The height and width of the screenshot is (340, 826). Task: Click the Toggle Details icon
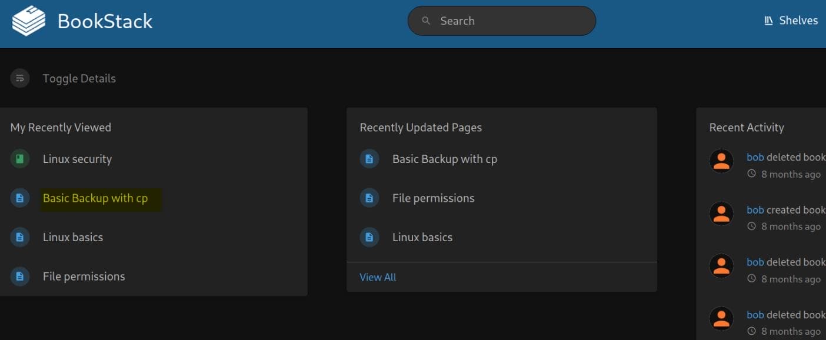20,78
